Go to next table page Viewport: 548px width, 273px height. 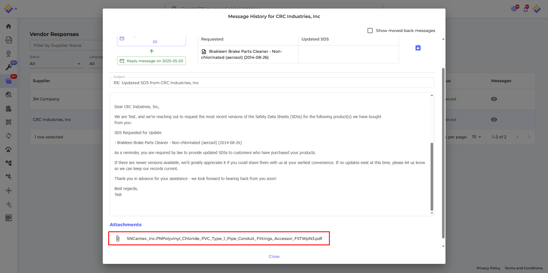pos(529,137)
